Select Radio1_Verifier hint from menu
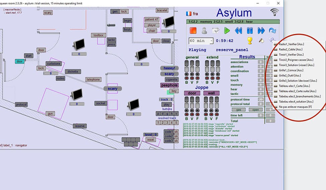326x190 pixels. pyautogui.click(x=291, y=44)
